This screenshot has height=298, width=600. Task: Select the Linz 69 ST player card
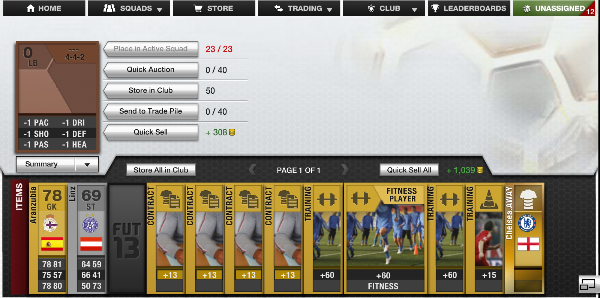pyautogui.click(x=88, y=238)
